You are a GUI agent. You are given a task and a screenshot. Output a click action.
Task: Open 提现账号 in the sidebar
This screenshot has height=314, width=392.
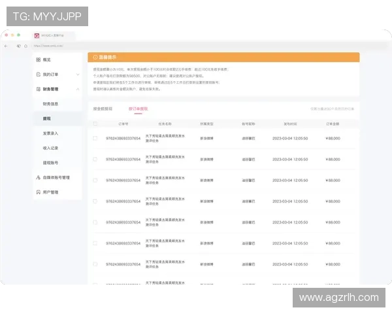click(50, 163)
